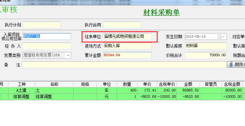Select the 元 unit cell
Viewport: 245px width, 126px height.
(x=107, y=97)
